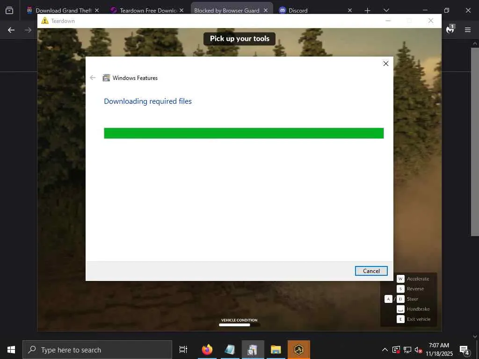Close the Teardown Free Download tab
479x359 pixels.
181,10
